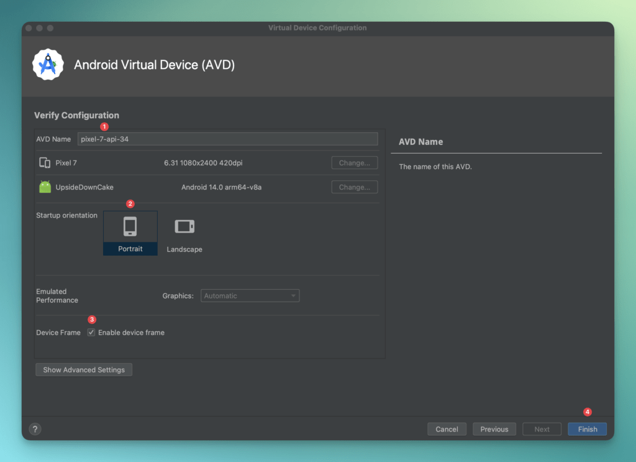Click the Android Studio logo icon

48,65
